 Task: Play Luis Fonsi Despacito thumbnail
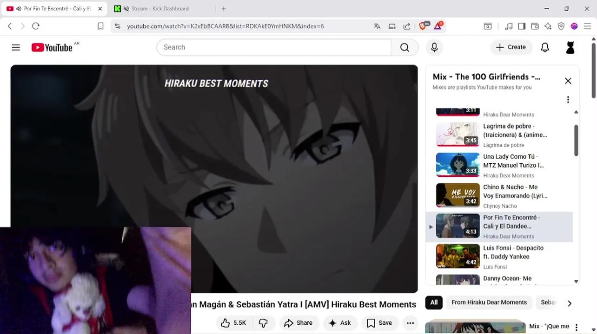[x=458, y=256]
